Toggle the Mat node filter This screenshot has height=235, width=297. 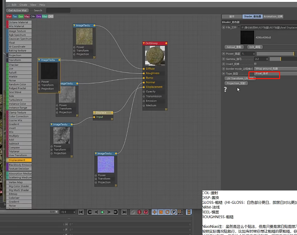pos(9,16)
